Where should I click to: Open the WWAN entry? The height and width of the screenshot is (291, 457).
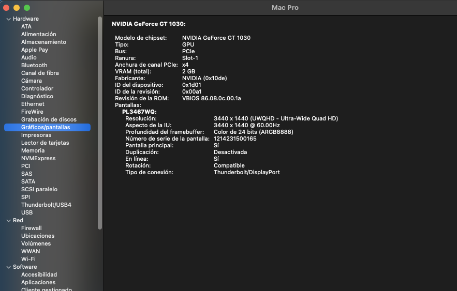tap(31, 251)
